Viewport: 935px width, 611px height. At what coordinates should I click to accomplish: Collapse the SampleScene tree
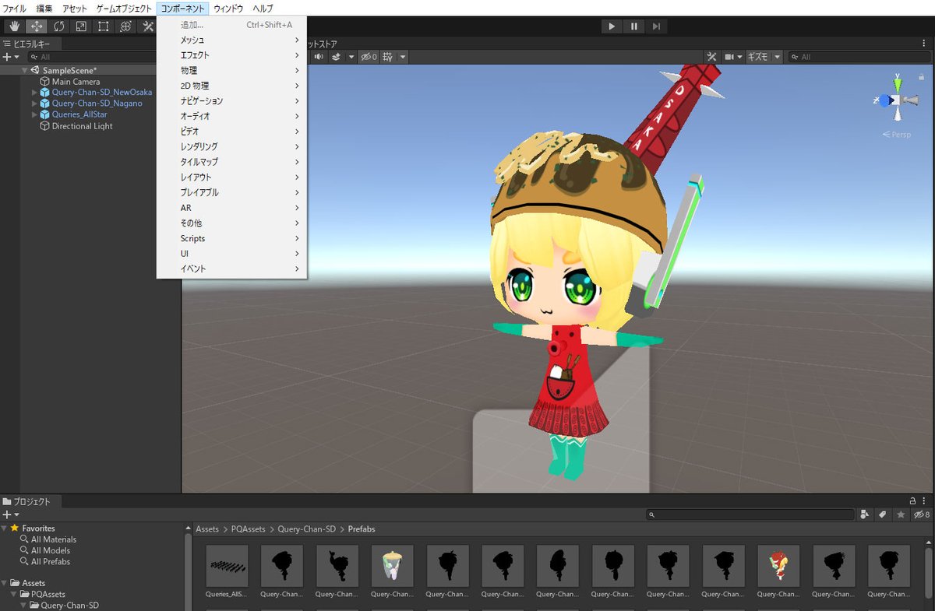tap(26, 70)
